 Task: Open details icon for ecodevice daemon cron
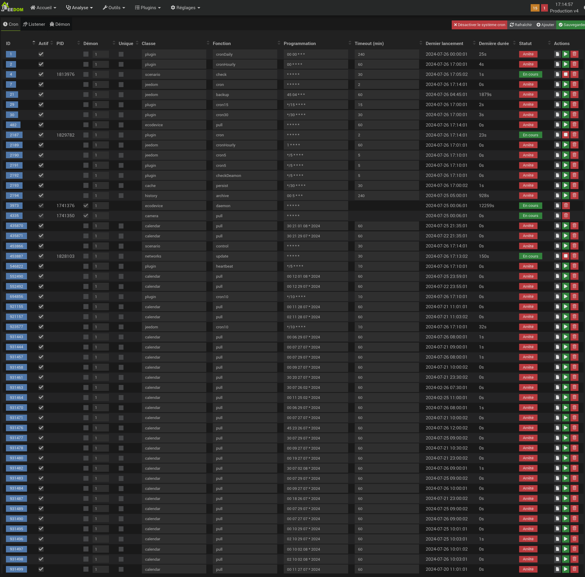pyautogui.click(x=557, y=206)
